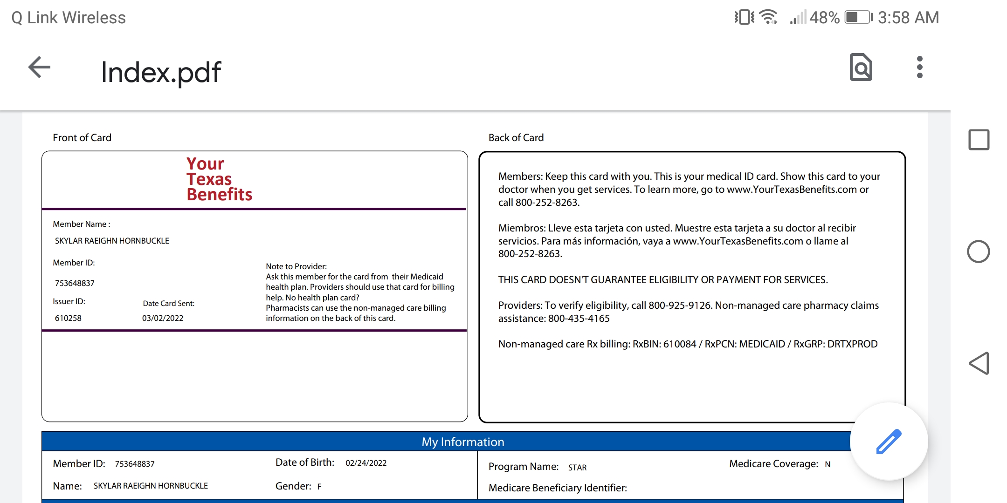This screenshot has width=1007, height=503.
Task: Open the find-in-document search icon
Action: (x=861, y=68)
